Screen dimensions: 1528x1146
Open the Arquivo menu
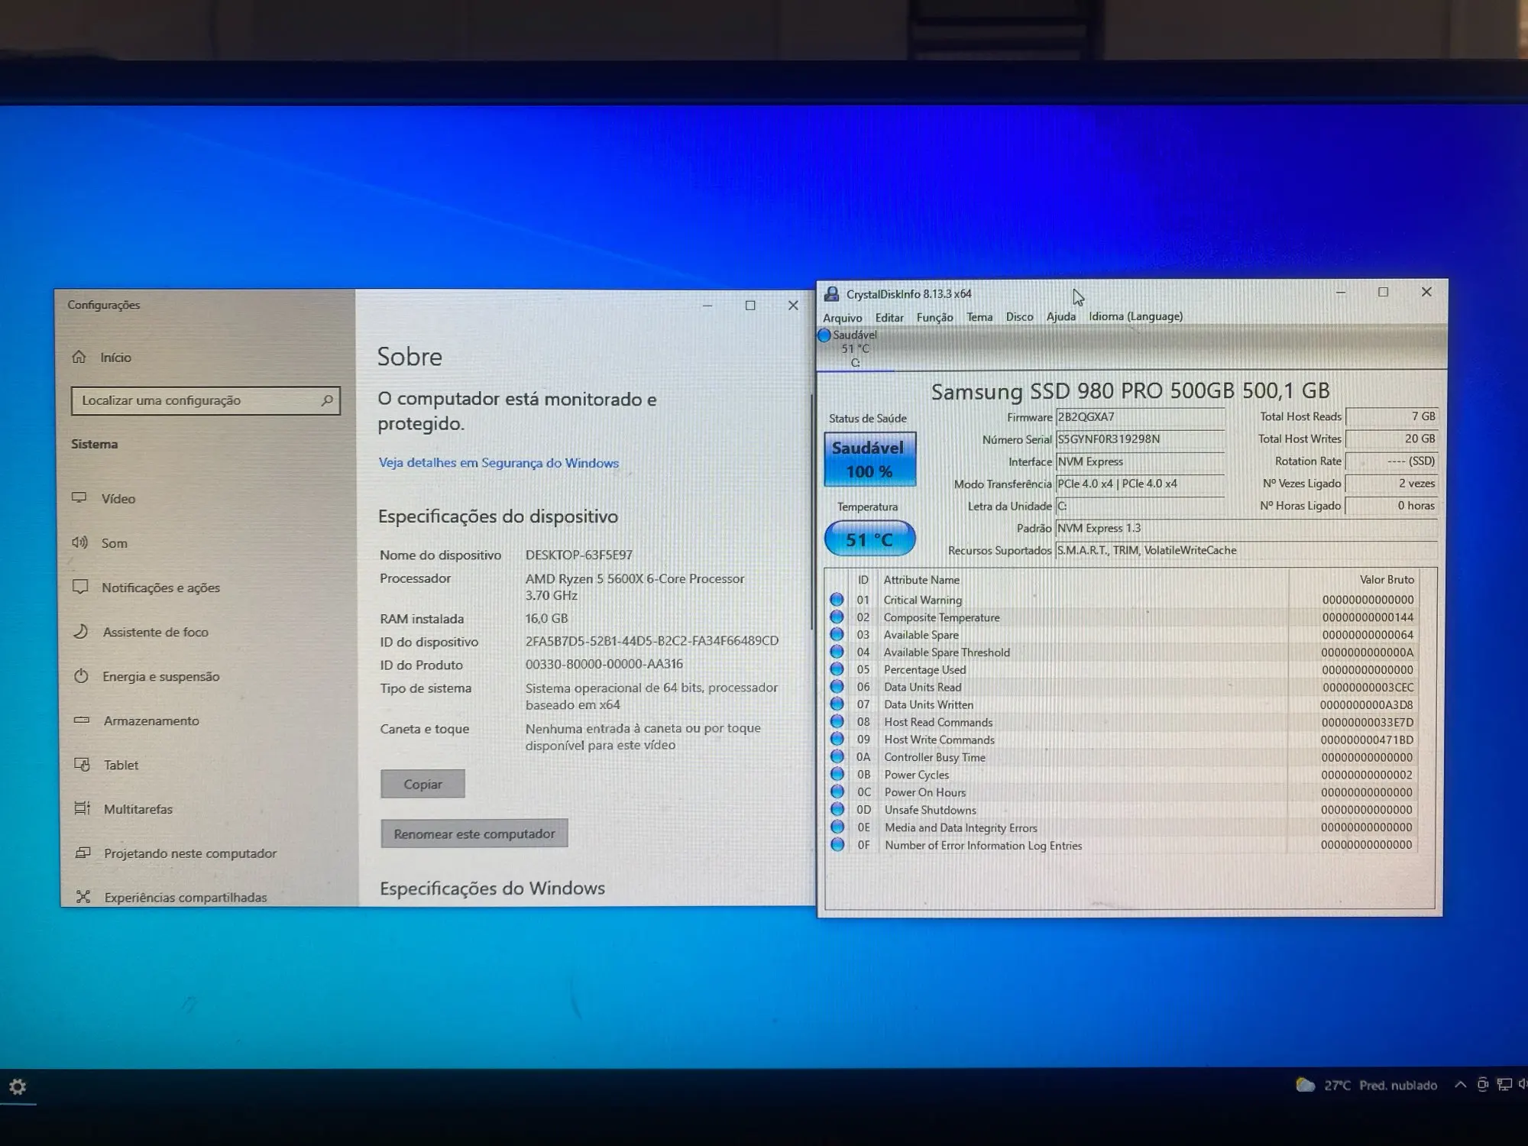tap(842, 317)
